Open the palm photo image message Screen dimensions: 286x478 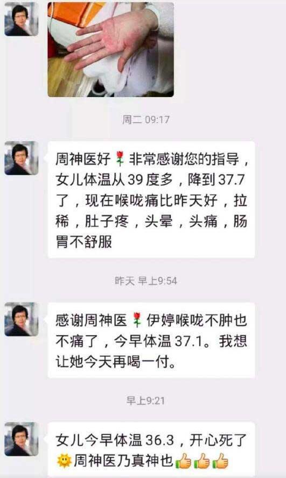tap(111, 50)
